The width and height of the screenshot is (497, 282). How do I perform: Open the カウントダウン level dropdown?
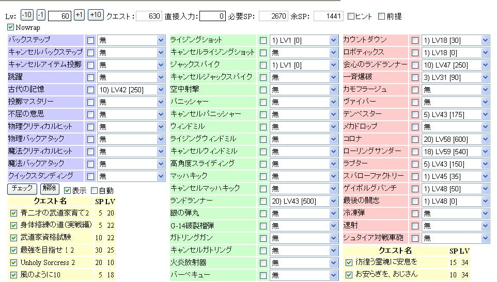coord(455,40)
